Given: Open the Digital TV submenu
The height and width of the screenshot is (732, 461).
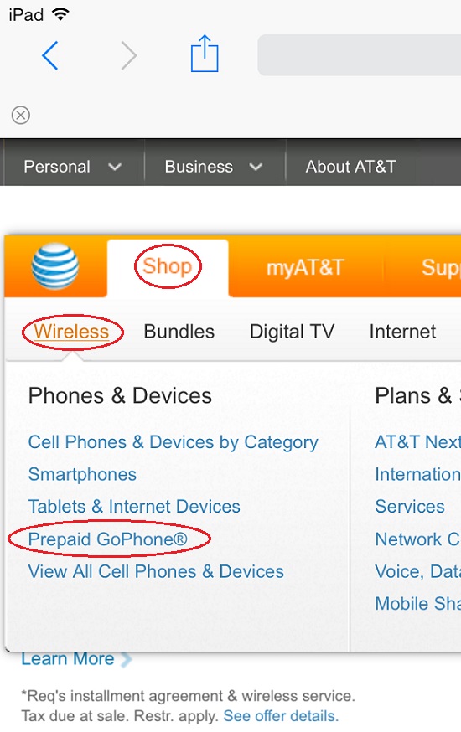Looking at the screenshot, I should point(293,332).
